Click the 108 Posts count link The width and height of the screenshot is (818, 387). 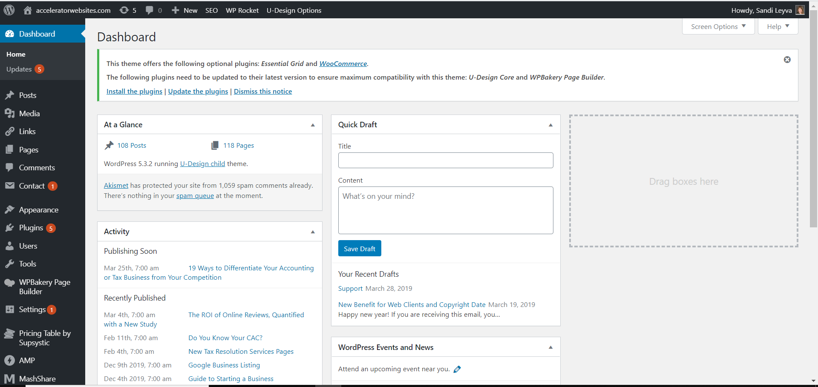click(x=132, y=145)
